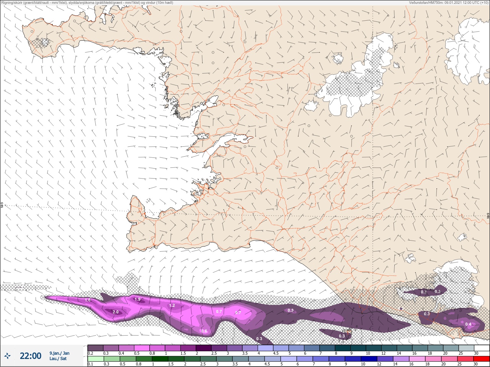490x367 pixels.
Task: Click the '9.jan./ Jan' date text
Action: (59, 353)
